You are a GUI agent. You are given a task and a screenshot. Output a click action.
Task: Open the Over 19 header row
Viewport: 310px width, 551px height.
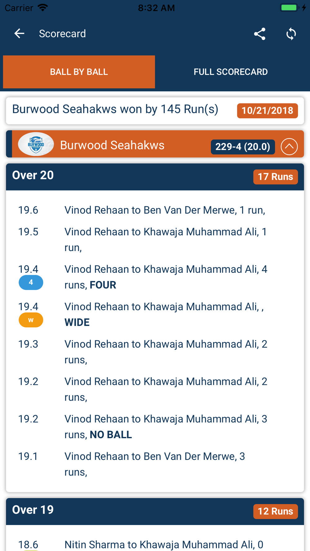(x=155, y=511)
